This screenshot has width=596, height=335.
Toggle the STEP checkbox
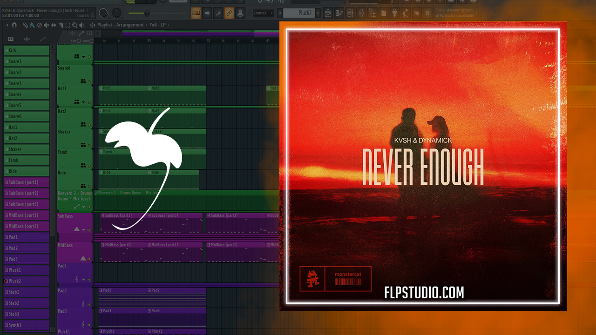click(79, 40)
